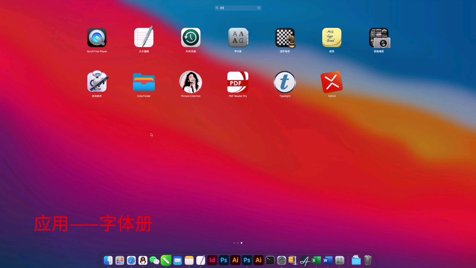Launch Microsoft Excel from the Dock
Screen dimensions: 476x268
click(x=316, y=261)
